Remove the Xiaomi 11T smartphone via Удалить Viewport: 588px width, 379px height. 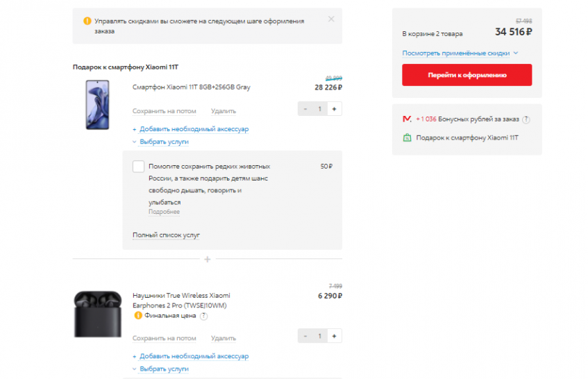[223, 110]
